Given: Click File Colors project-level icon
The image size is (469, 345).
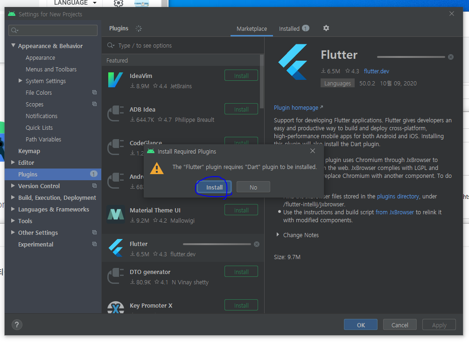Looking at the screenshot, I should click(95, 92).
